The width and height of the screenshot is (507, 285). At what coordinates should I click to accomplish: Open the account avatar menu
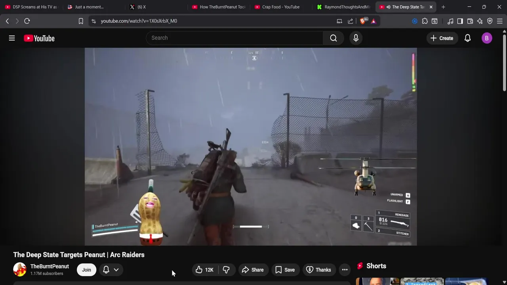pyautogui.click(x=487, y=38)
